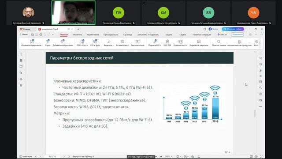Expand the Подпись PDF dropdown arrow
Image resolution: width=282 pixels, height=159 pixels.
pos(160,45)
